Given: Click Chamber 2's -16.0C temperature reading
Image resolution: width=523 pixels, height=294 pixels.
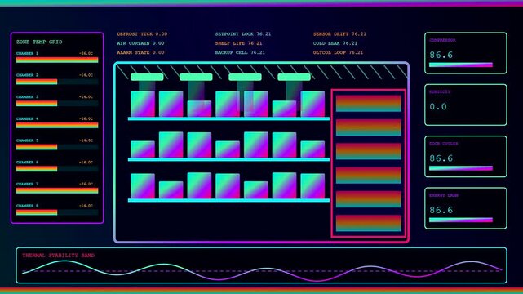Looking at the screenshot, I should pos(86,75).
